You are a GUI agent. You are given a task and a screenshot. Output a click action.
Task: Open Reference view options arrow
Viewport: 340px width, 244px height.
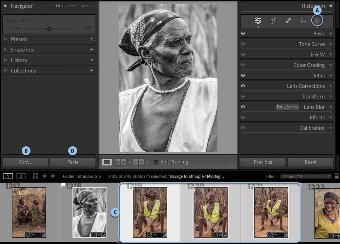[130, 162]
